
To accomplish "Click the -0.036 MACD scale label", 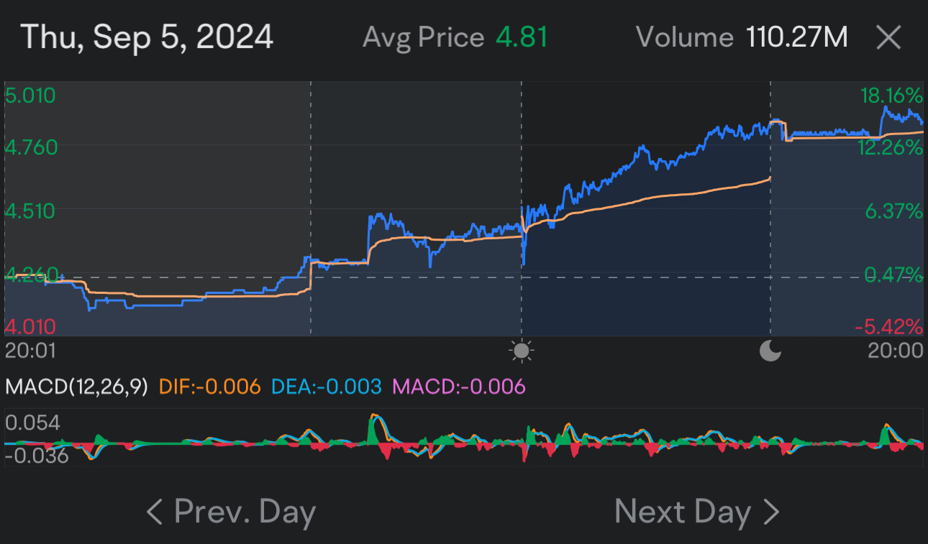I will pyautogui.click(x=36, y=456).
